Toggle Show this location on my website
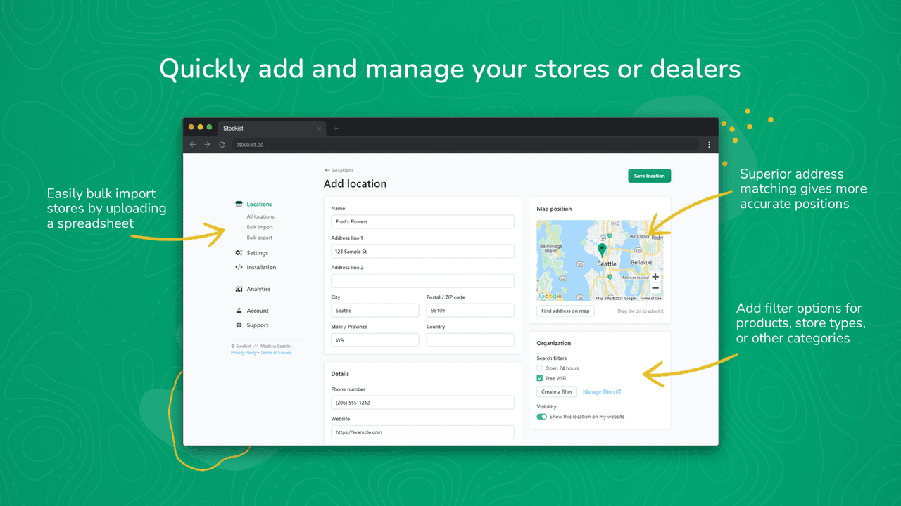901x506 pixels. (541, 417)
